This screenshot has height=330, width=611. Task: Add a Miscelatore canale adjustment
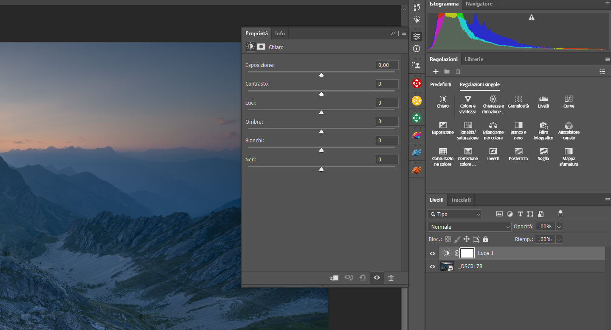[x=569, y=130]
